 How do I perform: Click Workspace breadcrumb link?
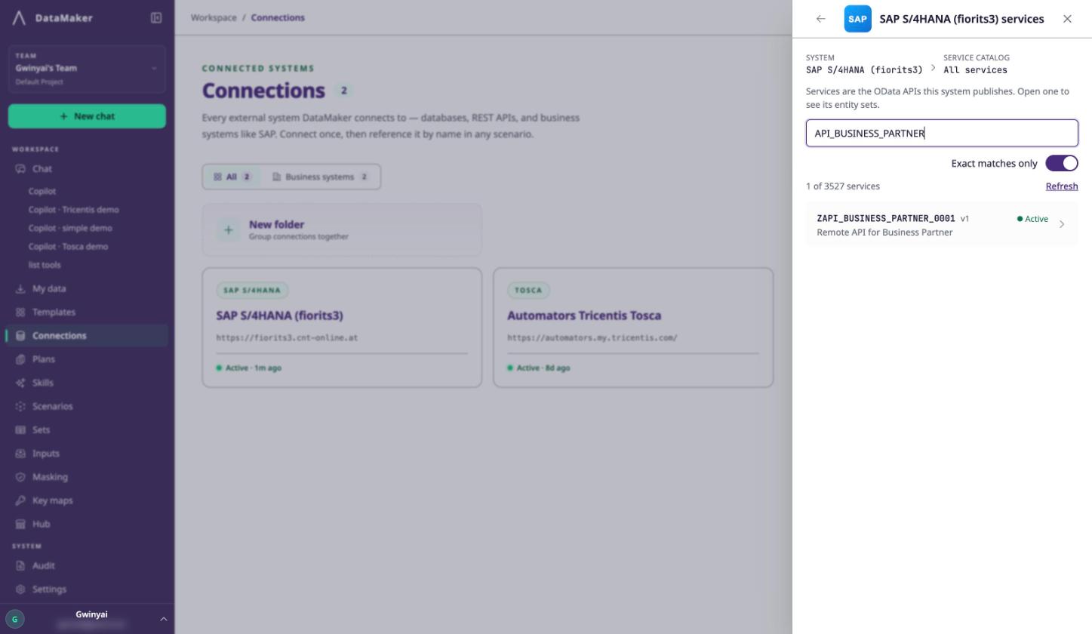pyautogui.click(x=214, y=17)
